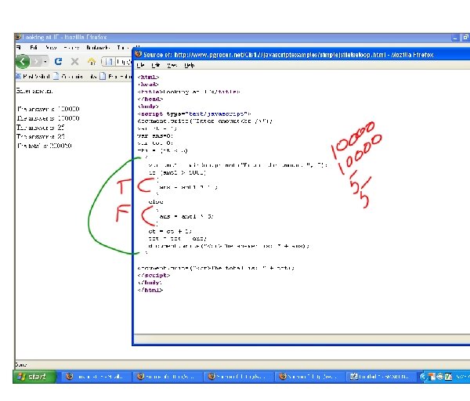Click the green Back arrow in Firefox
This screenshot has height=401, width=470.
tap(23, 61)
